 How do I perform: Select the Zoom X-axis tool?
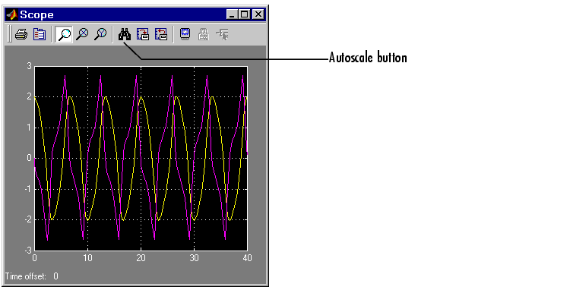pos(83,34)
